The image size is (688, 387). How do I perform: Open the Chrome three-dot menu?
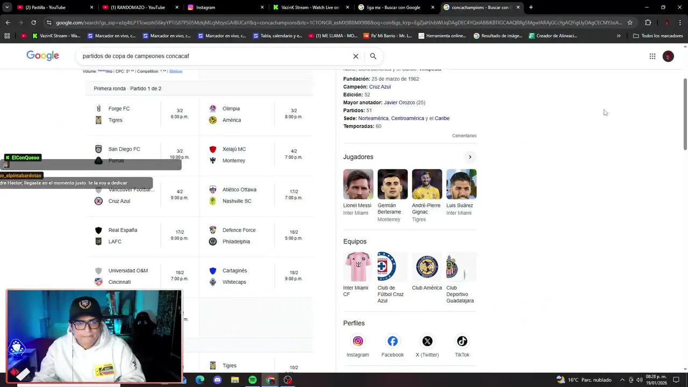coord(680,23)
